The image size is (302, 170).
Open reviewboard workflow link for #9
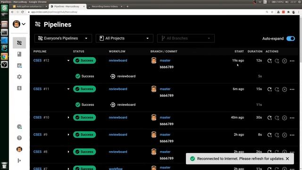(118, 135)
